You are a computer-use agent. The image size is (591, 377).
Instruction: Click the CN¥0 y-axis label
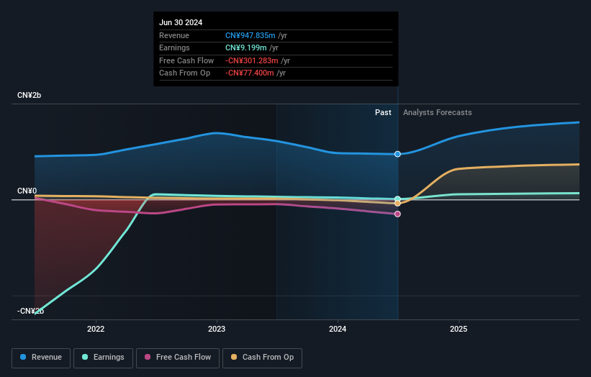click(27, 191)
